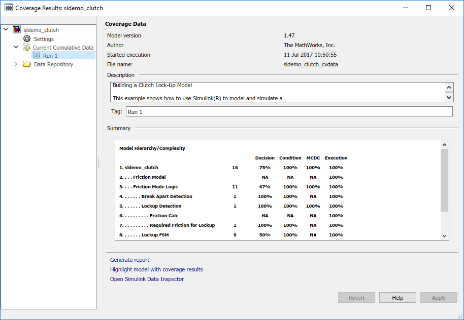Select the Settings tree item
Image resolution: width=464 pixels, height=320 pixels.
click(44, 39)
